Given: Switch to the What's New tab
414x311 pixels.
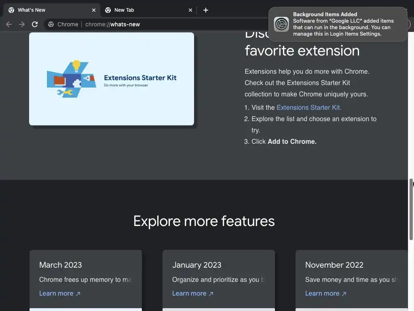Looking at the screenshot, I should point(52,10).
